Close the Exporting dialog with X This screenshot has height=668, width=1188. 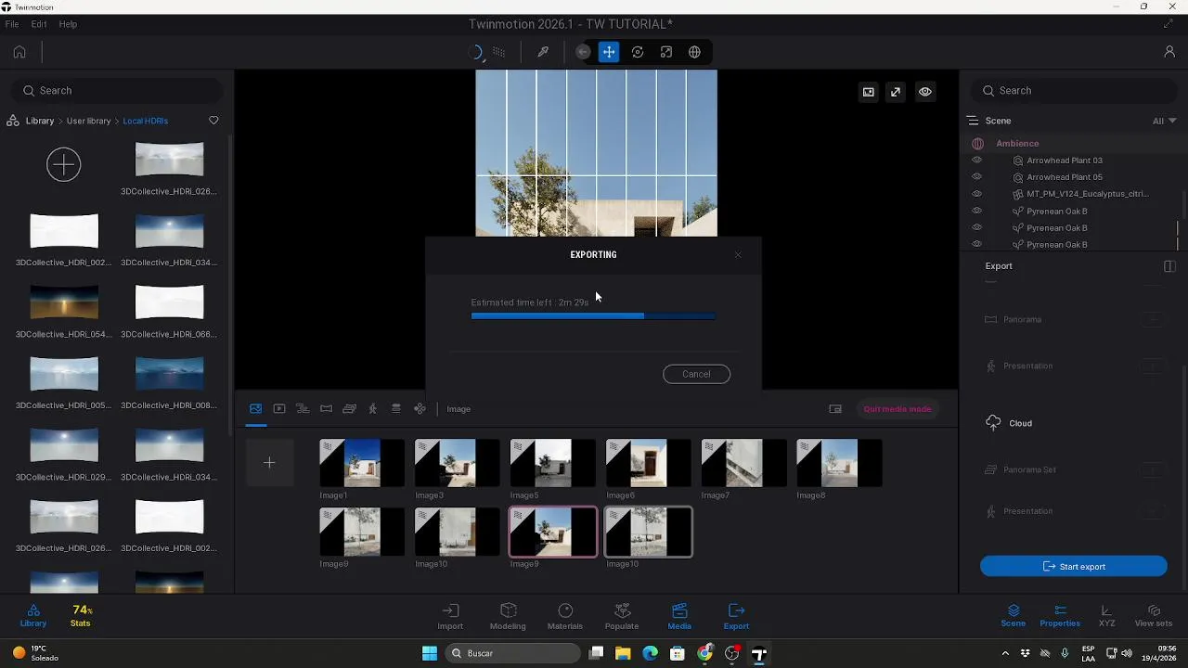click(x=738, y=255)
